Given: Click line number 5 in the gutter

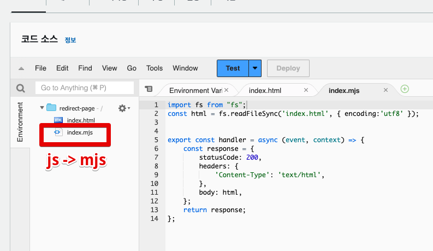Looking at the screenshot, I should coord(156,140).
